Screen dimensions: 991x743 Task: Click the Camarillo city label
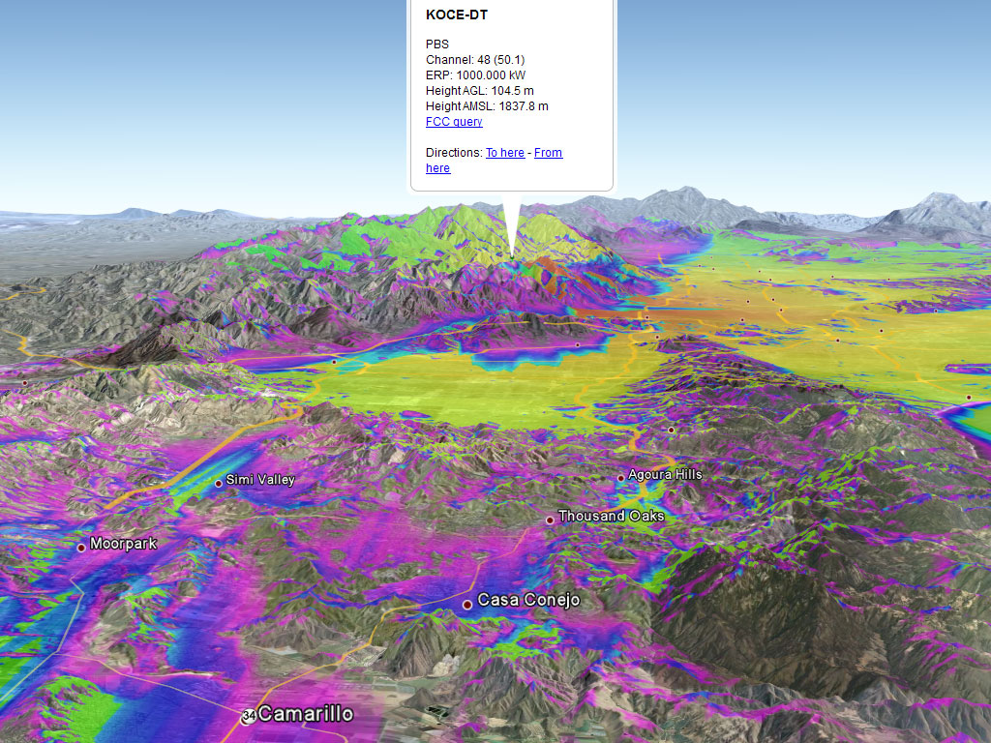click(x=306, y=715)
